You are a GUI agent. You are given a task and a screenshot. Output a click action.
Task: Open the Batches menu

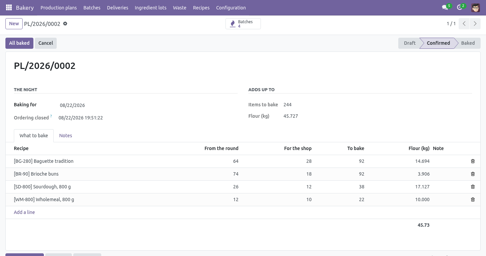click(92, 7)
